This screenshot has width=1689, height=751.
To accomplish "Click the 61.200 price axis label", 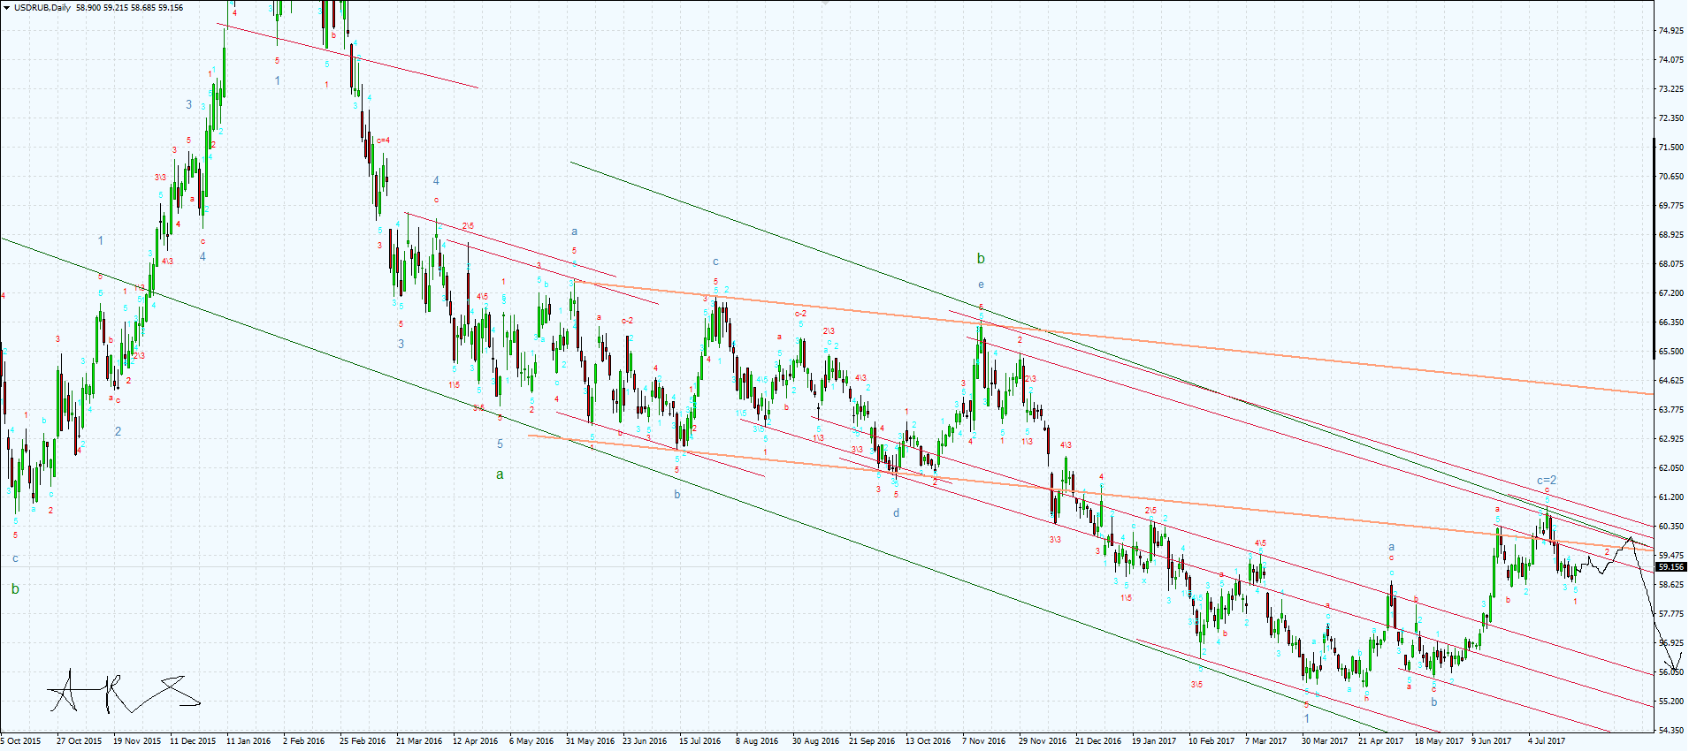I will coord(1671,497).
